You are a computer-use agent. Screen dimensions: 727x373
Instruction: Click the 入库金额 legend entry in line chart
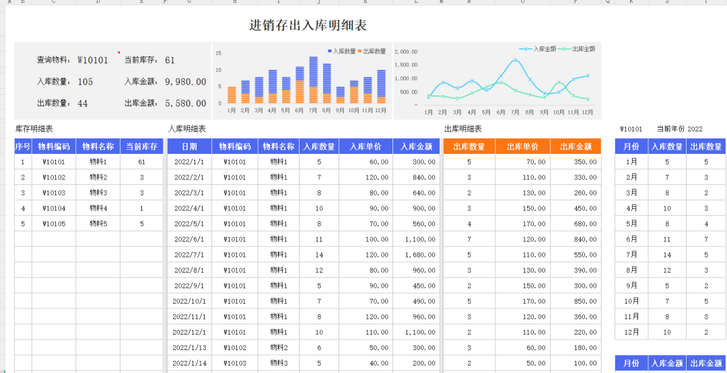click(x=537, y=48)
